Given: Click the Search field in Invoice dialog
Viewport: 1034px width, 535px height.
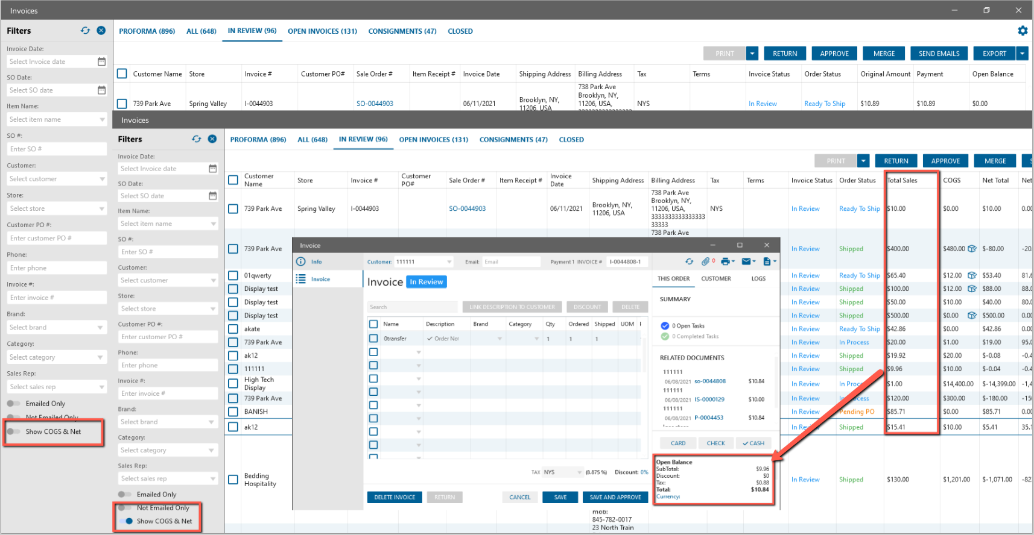Looking at the screenshot, I should (x=413, y=307).
